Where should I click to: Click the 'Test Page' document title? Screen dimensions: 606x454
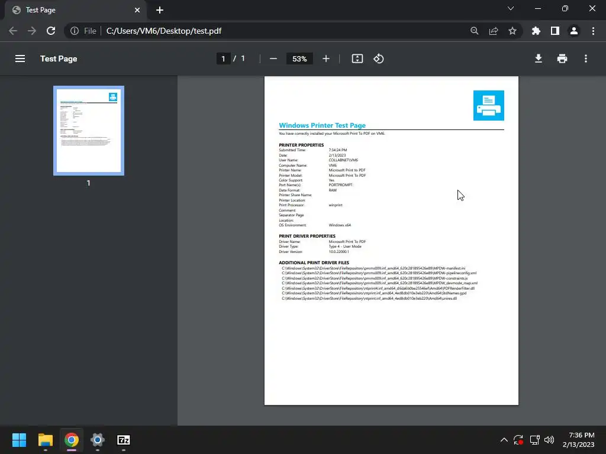59,59
